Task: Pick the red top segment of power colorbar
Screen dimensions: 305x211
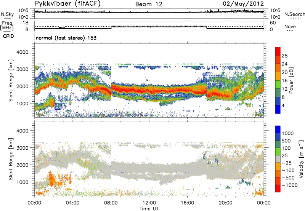Action: tap(278, 51)
